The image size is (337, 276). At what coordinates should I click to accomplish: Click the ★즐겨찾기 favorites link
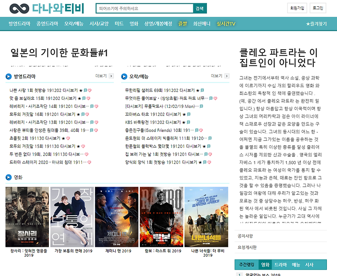pyautogui.click(x=316, y=24)
